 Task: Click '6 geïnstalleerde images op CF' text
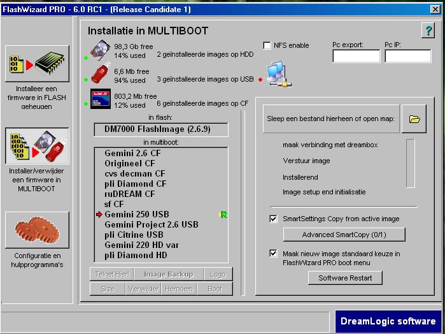[x=202, y=103]
